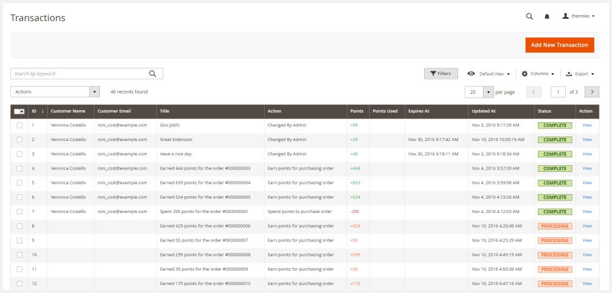This screenshot has height=293, width=612.
Task: Check the row for ID 5
Action: (x=19, y=183)
